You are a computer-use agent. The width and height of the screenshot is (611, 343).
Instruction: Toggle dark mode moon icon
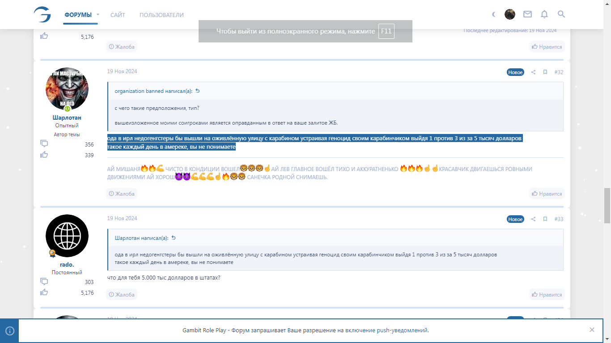pyautogui.click(x=494, y=14)
